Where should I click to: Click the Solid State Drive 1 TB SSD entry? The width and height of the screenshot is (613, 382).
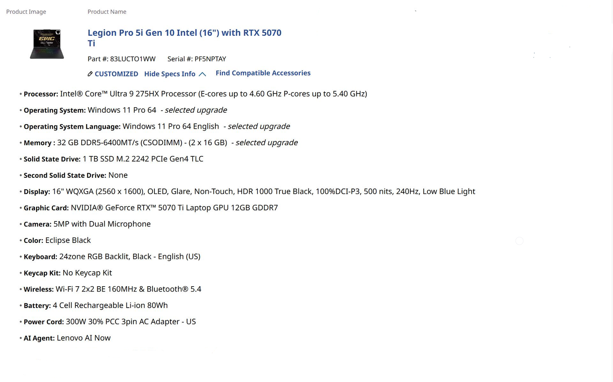(143, 159)
